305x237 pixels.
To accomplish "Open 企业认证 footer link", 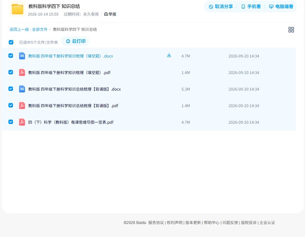I will [267, 223].
